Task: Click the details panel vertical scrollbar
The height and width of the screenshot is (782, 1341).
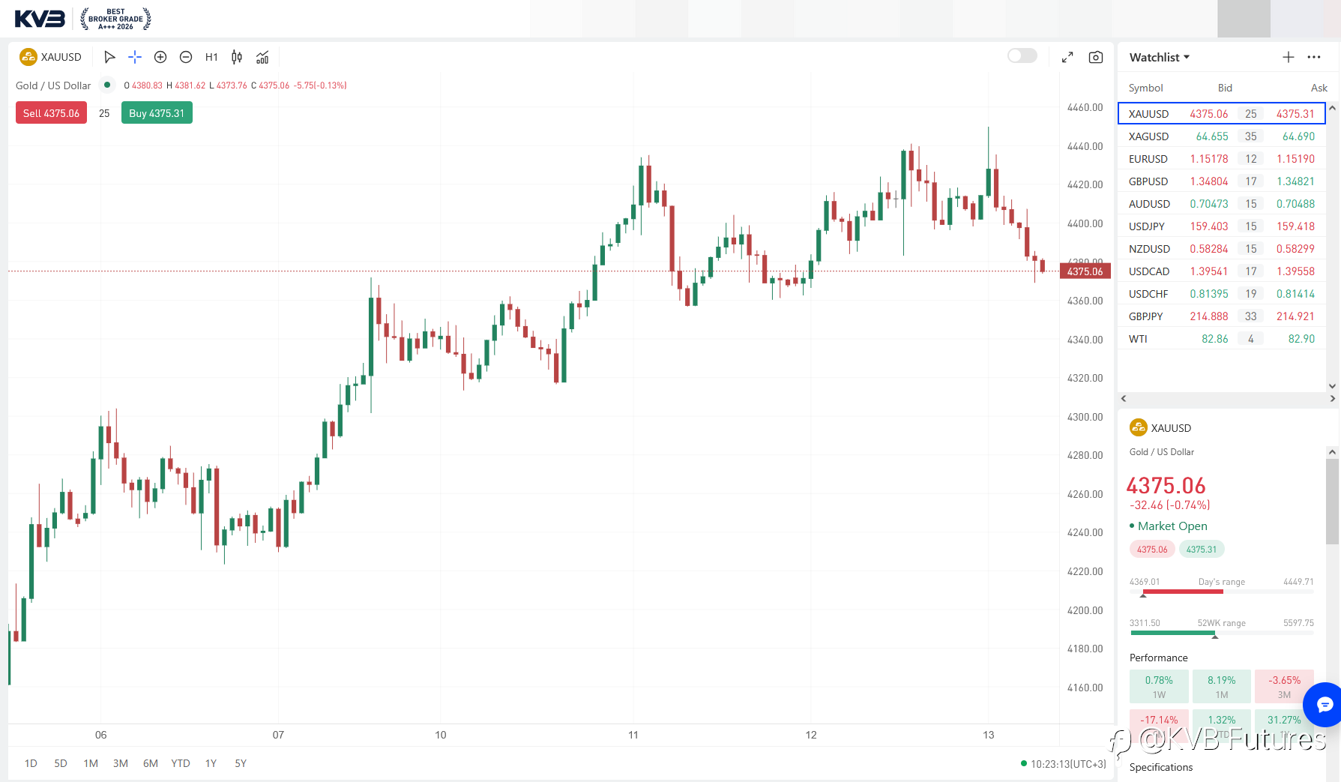Action: (1332, 501)
